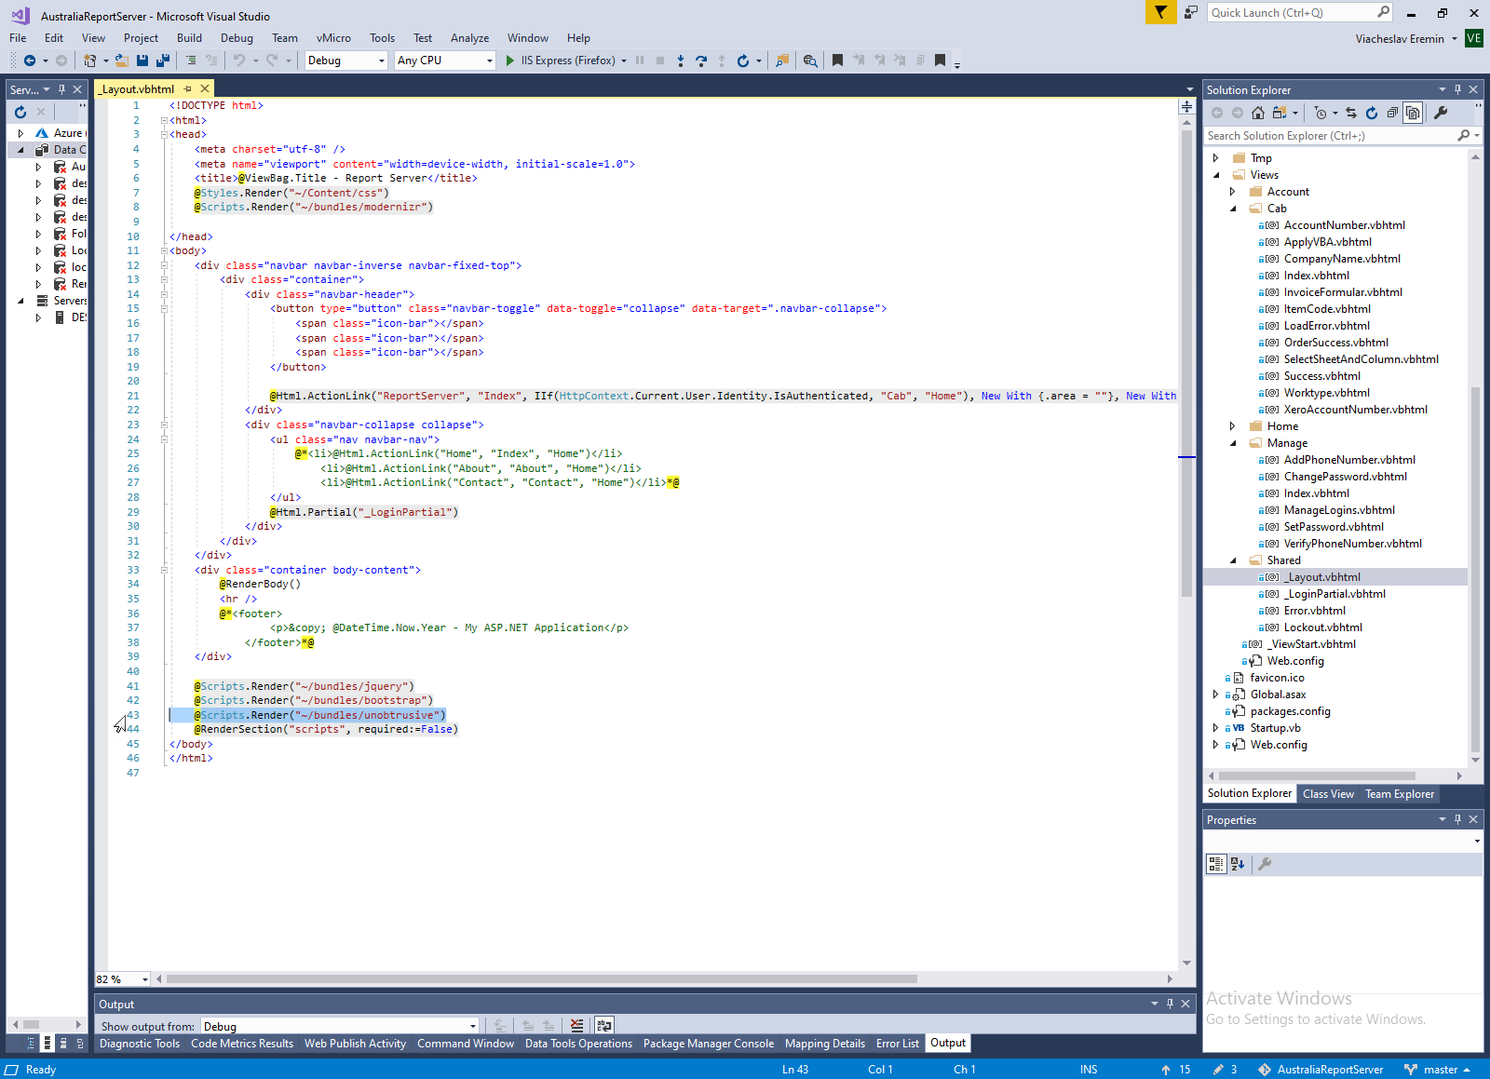Open the Debug configuration dropdown
Image resolution: width=1490 pixels, height=1079 pixels.
pyautogui.click(x=345, y=61)
